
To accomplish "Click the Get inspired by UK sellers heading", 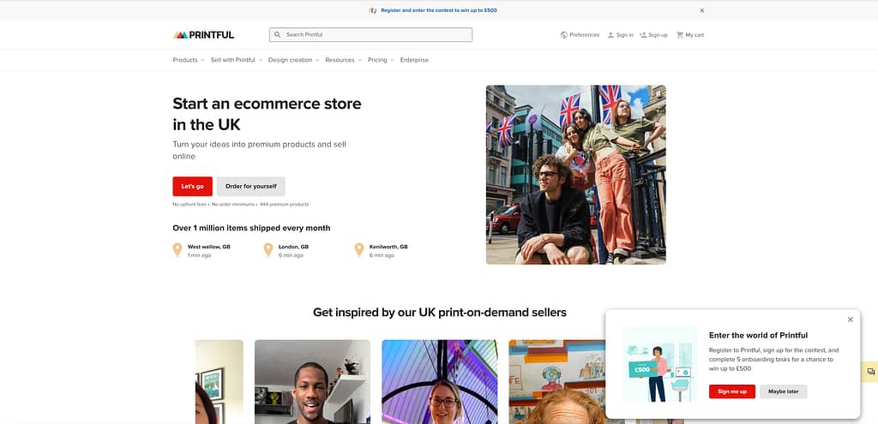I will 440,312.
